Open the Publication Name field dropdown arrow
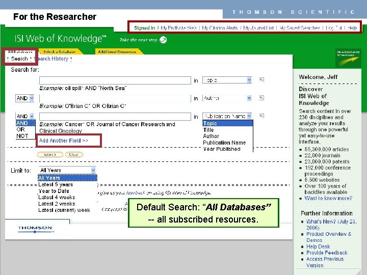The image size is (367, 275). (249, 116)
